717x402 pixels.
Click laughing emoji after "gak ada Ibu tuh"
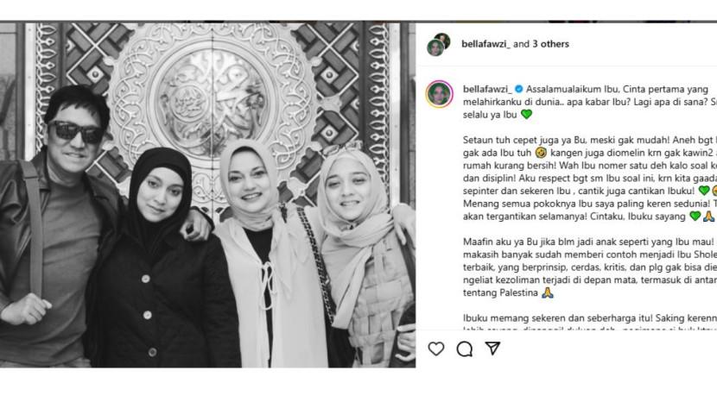pos(541,153)
